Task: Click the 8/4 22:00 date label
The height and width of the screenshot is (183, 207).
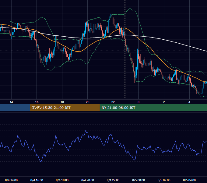Action: (x=113, y=180)
